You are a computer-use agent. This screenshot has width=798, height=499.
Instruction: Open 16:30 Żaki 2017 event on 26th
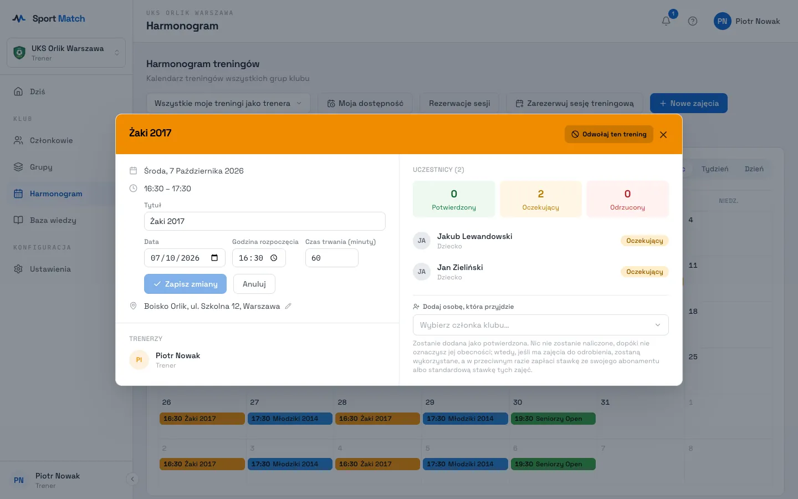[x=202, y=419]
